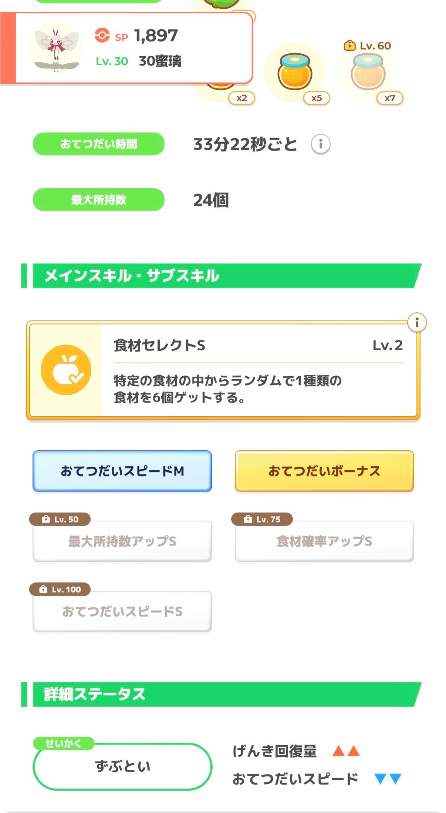
Task: Tap locked 食材確率アップS skill
Action: tap(324, 541)
